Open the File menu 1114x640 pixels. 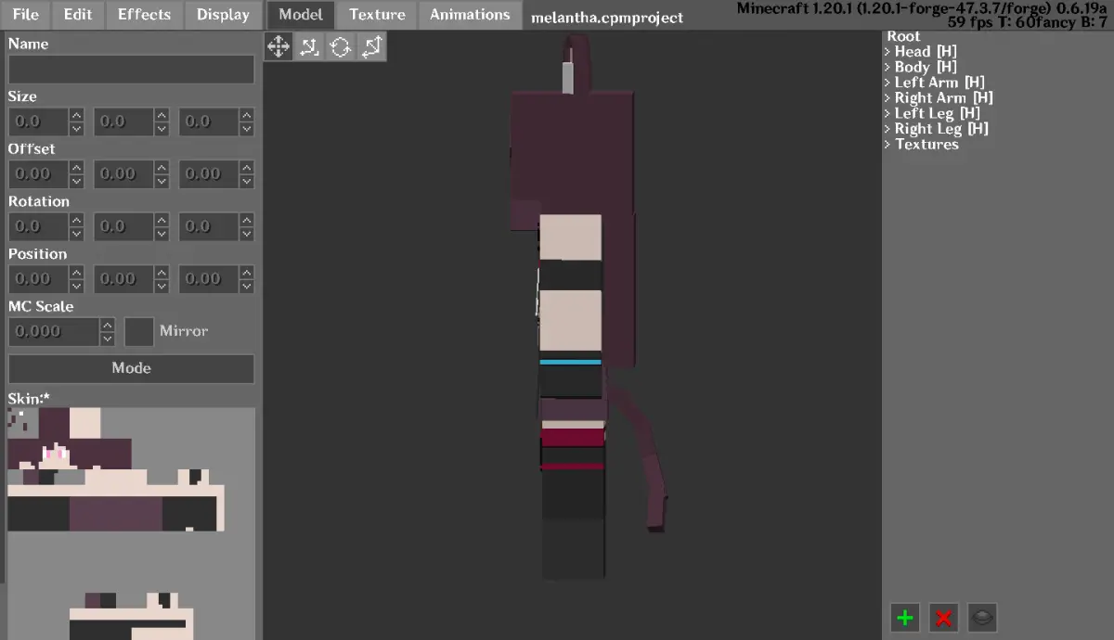[26, 15]
